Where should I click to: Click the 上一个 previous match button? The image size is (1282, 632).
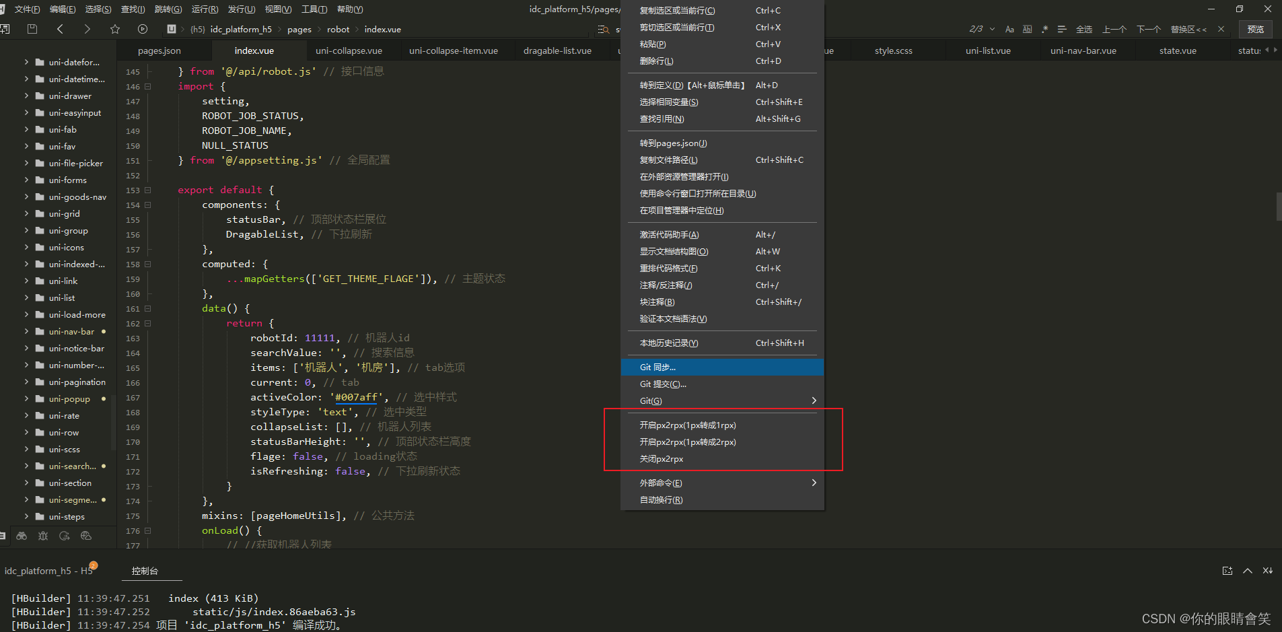(1114, 29)
